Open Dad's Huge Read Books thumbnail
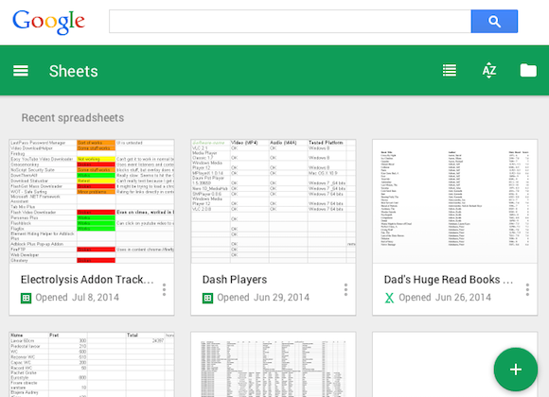 454,201
